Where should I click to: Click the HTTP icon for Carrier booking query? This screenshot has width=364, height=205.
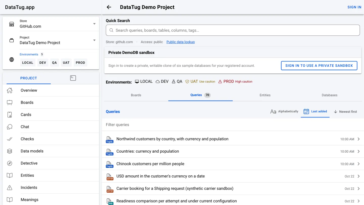[110, 189]
